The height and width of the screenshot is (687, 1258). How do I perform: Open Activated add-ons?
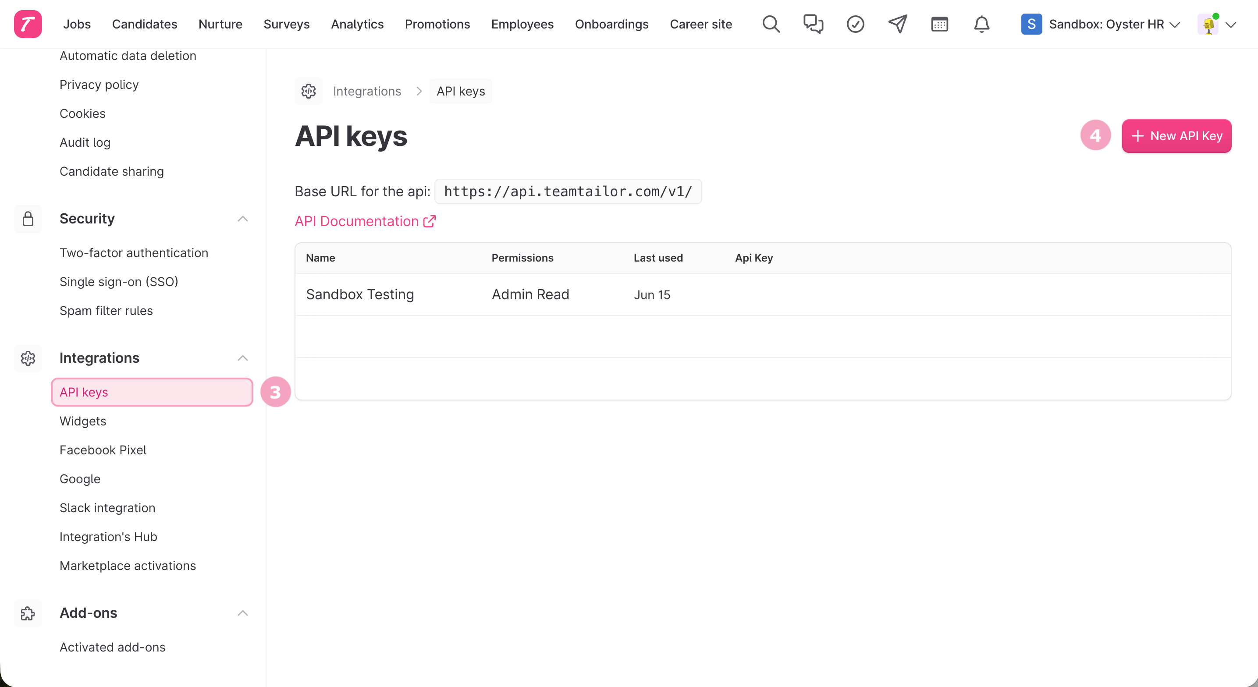coord(112,647)
